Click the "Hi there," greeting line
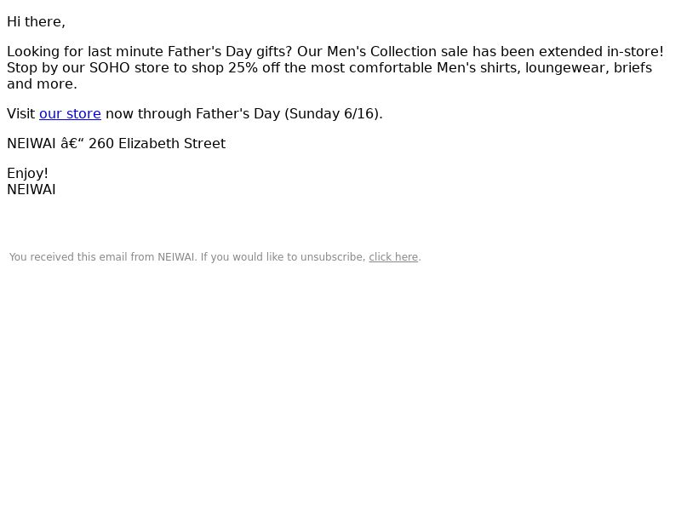681x511 pixels. tap(36, 22)
